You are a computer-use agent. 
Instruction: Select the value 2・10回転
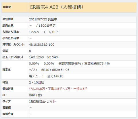37,82
